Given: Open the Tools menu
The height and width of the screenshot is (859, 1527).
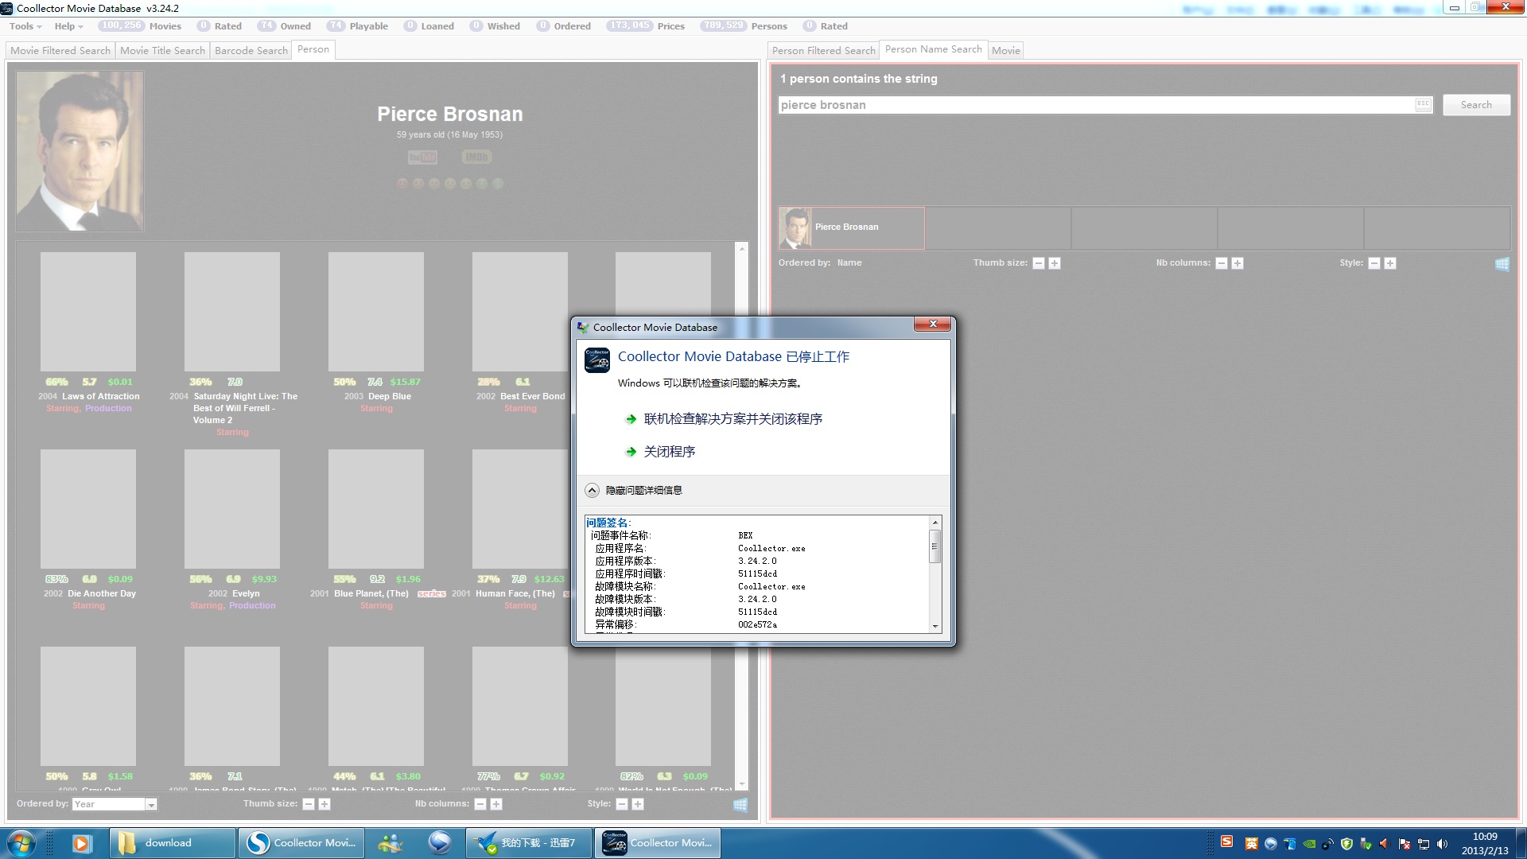Looking at the screenshot, I should pos(25,26).
